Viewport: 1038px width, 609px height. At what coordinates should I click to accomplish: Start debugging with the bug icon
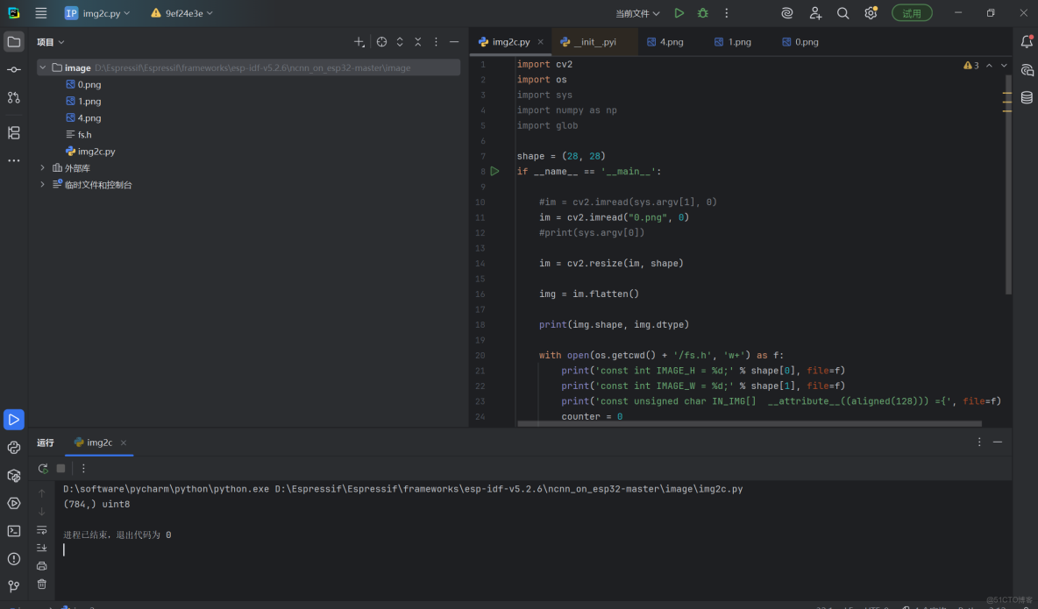702,13
